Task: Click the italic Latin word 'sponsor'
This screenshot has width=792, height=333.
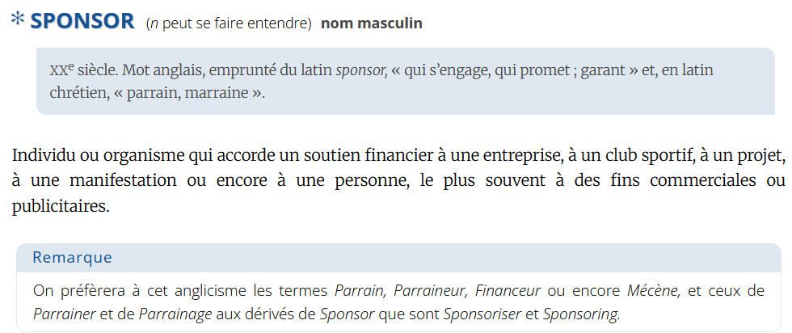Action: [360, 70]
